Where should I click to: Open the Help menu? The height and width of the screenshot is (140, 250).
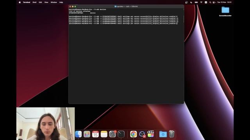tap(61, 2)
